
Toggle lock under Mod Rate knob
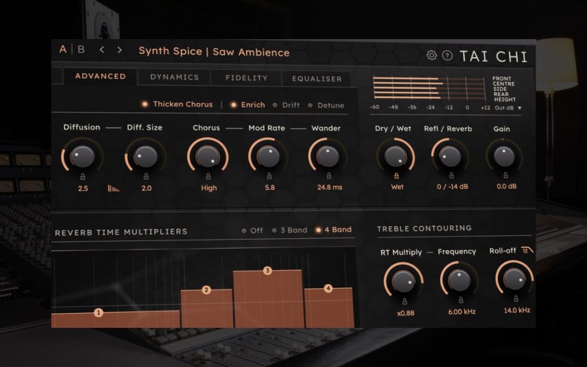pyautogui.click(x=269, y=176)
